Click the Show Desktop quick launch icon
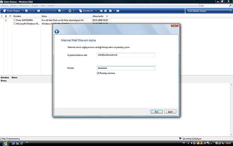Viewport: 233px width, 146px height. pyautogui.click(x=13, y=143)
